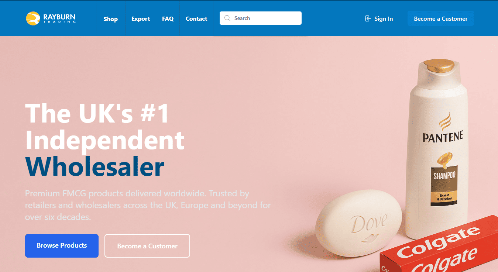Click the magnifying glass icon in search box
The image size is (498, 272).
(x=227, y=18)
